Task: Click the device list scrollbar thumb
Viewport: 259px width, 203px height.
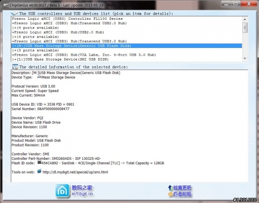Action: (x=245, y=28)
